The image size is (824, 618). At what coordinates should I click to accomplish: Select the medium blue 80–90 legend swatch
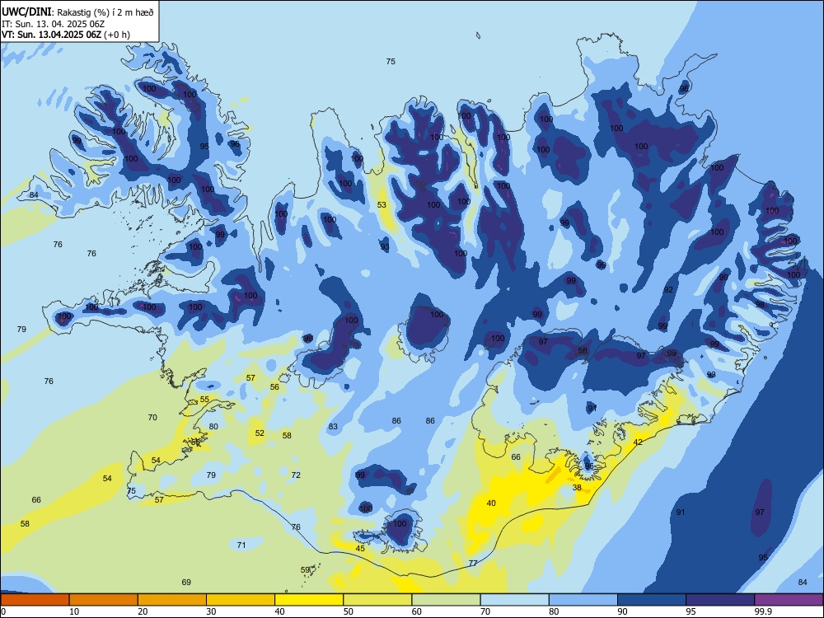pos(583,600)
